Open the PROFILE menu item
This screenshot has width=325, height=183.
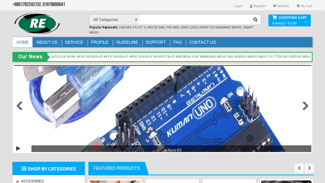click(100, 42)
